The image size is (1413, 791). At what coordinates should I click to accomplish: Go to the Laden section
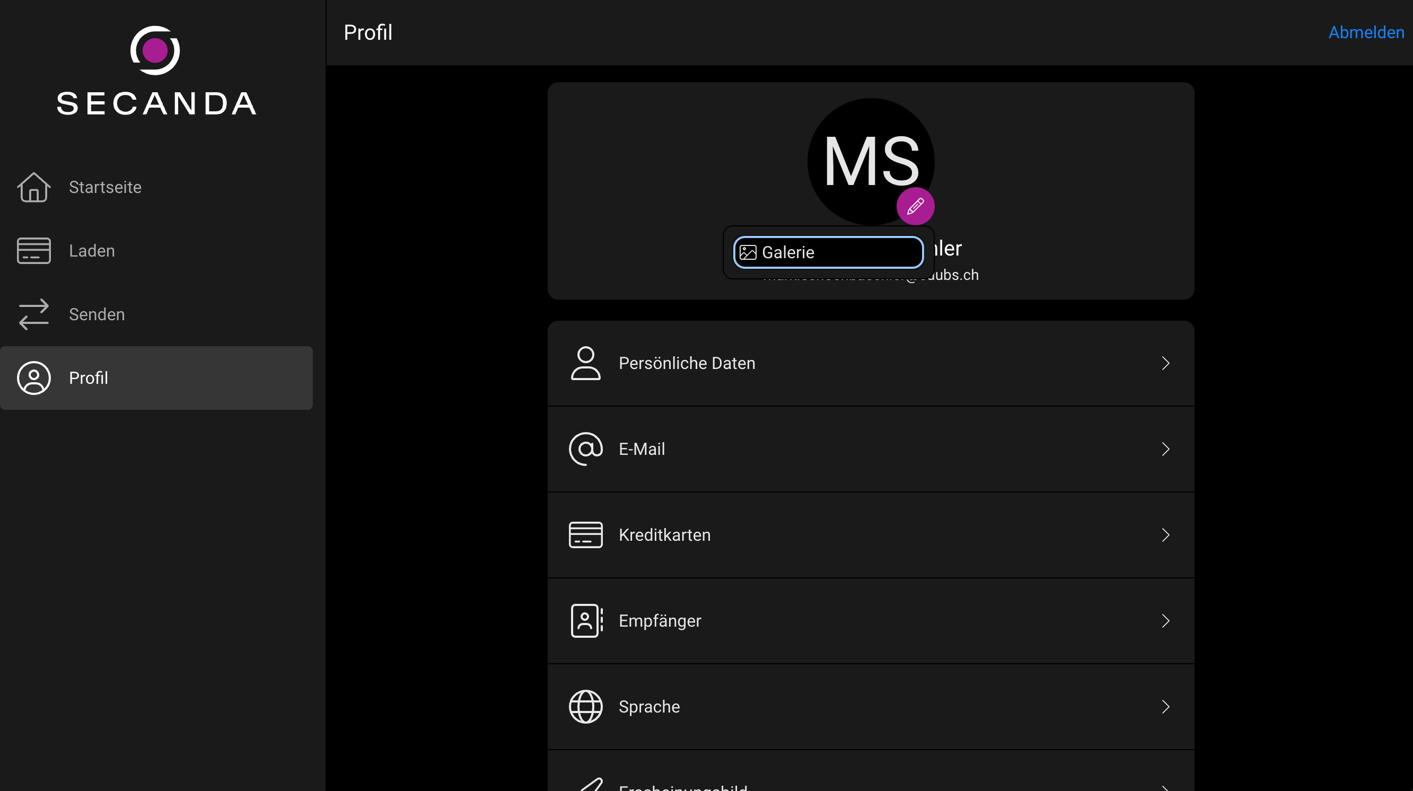tap(156, 251)
